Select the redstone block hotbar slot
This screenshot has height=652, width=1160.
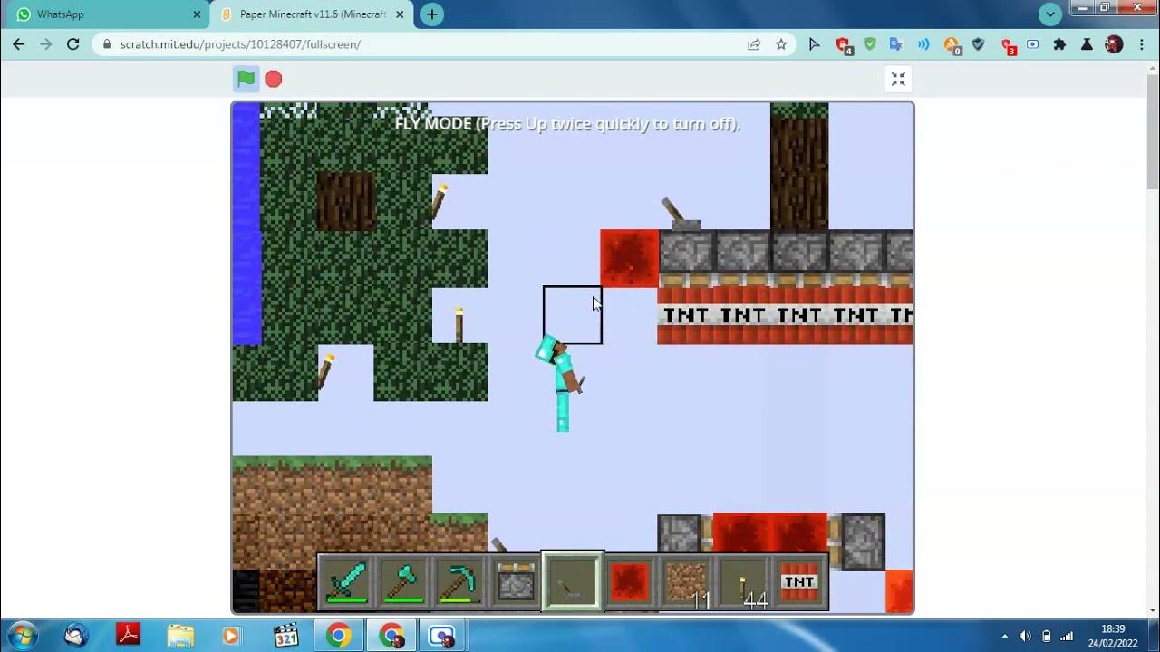coord(629,582)
